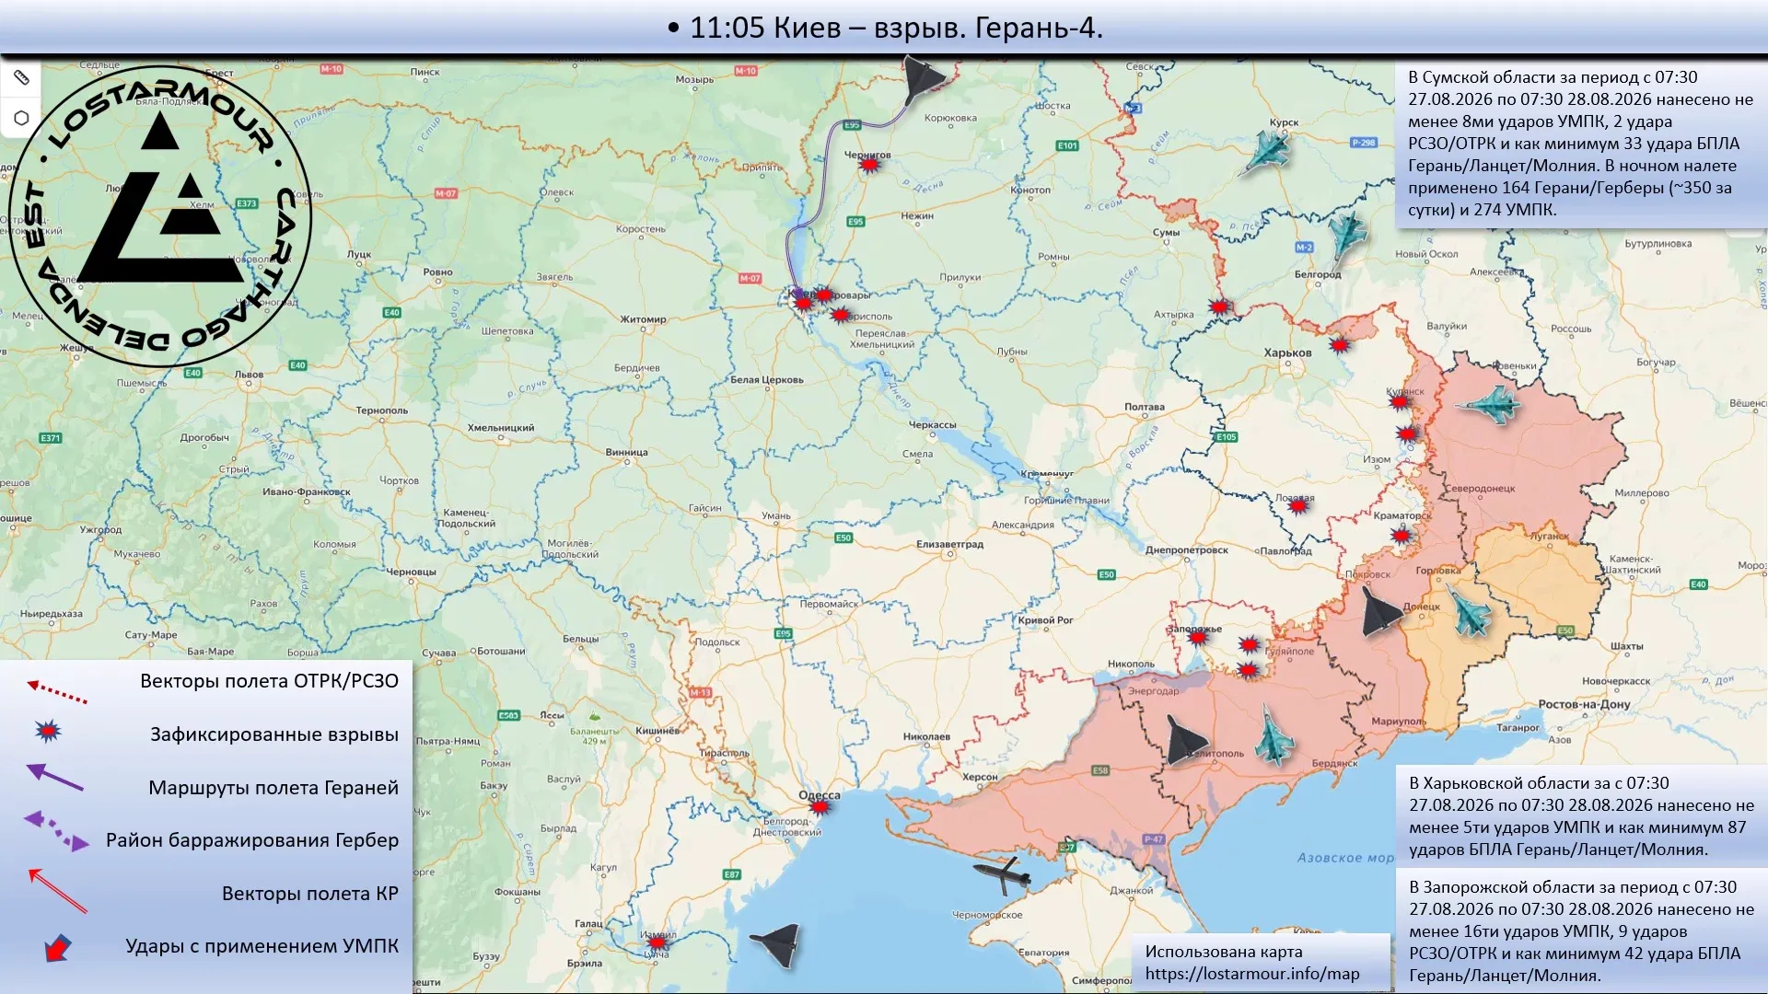Click the legend label 'Векторы полета ОТРК/РСЗО'

[x=269, y=681]
